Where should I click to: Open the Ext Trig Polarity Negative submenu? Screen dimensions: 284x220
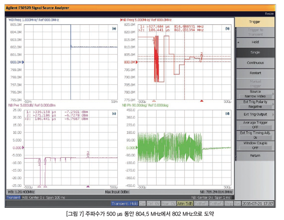255,104
